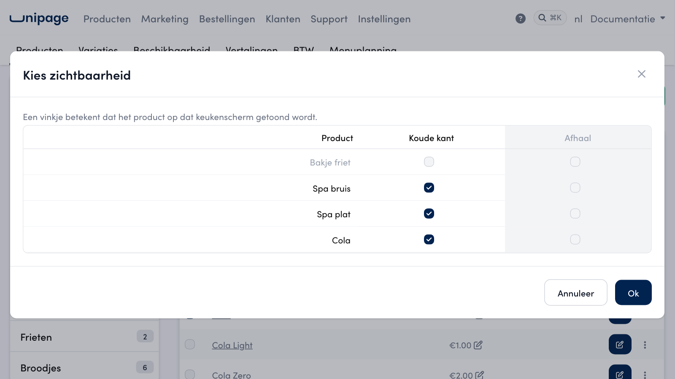Screen dimensions: 675x379
Task: Open the Instellingen menu
Action: [x=384, y=19]
